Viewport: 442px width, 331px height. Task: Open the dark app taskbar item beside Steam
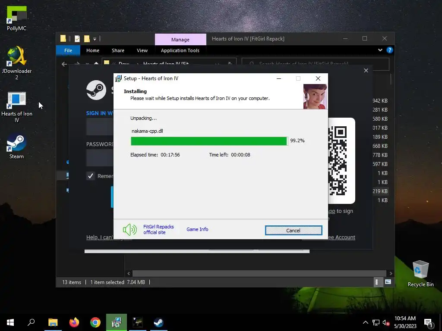pos(138,322)
